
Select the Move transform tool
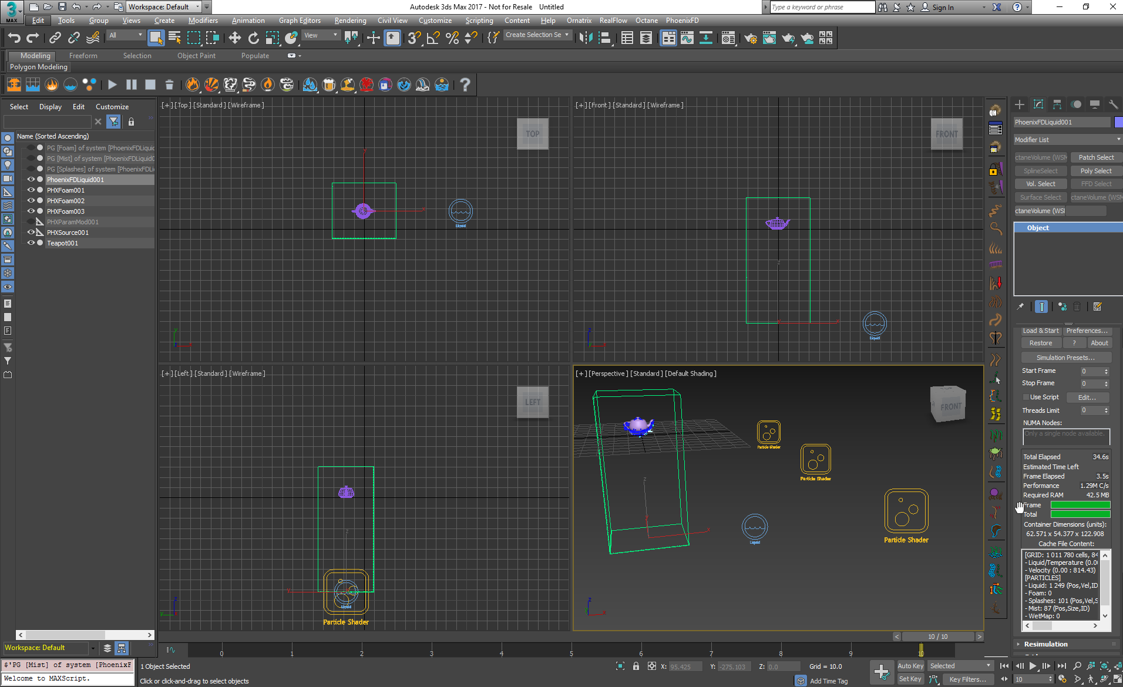pyautogui.click(x=235, y=38)
